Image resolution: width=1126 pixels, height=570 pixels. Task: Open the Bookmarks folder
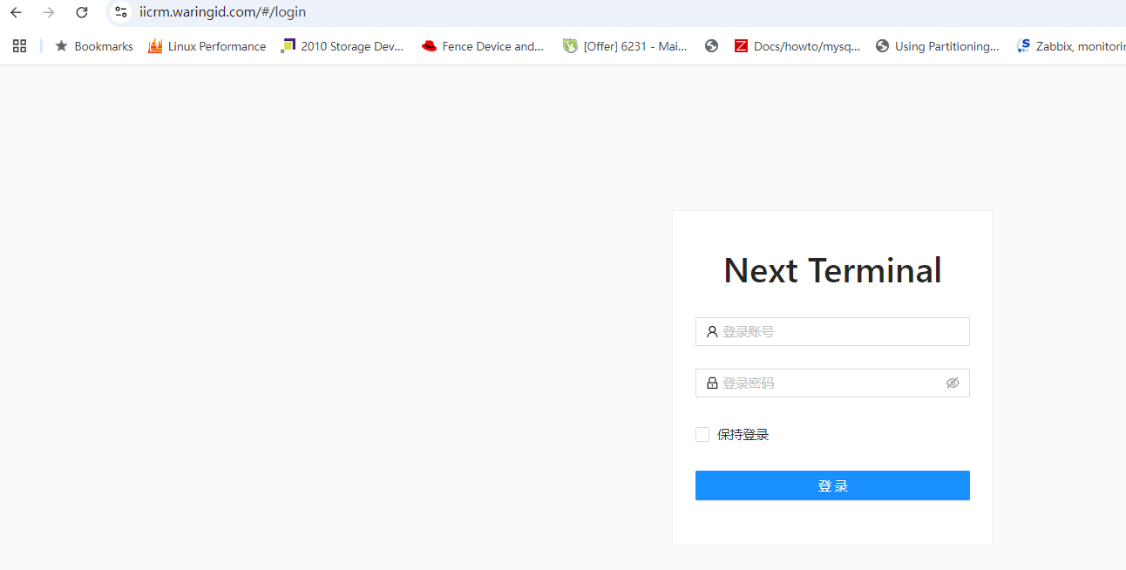pyautogui.click(x=94, y=46)
